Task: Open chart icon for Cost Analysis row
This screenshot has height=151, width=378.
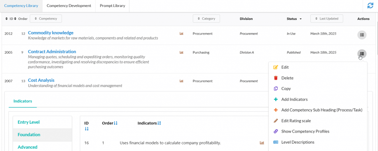Action: 182,81
